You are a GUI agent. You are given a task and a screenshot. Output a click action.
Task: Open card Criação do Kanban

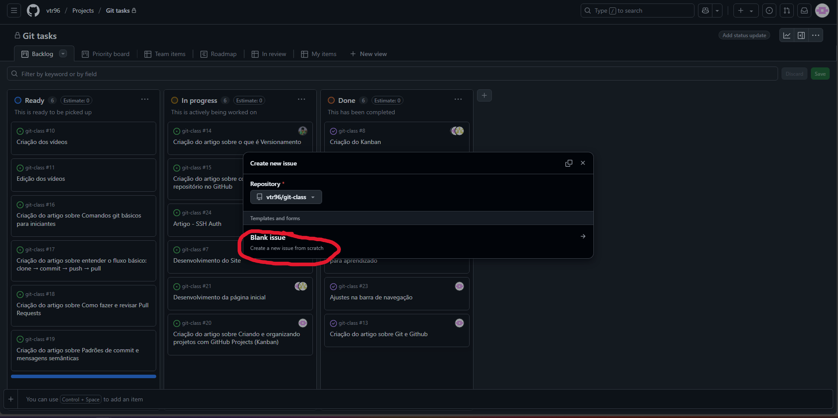(355, 142)
